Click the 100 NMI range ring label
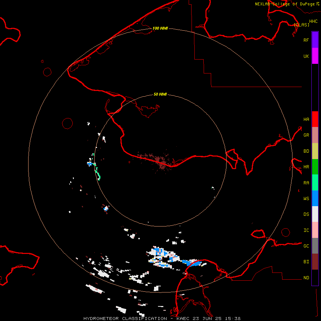This screenshot has height=321, width=321. pyautogui.click(x=160, y=28)
